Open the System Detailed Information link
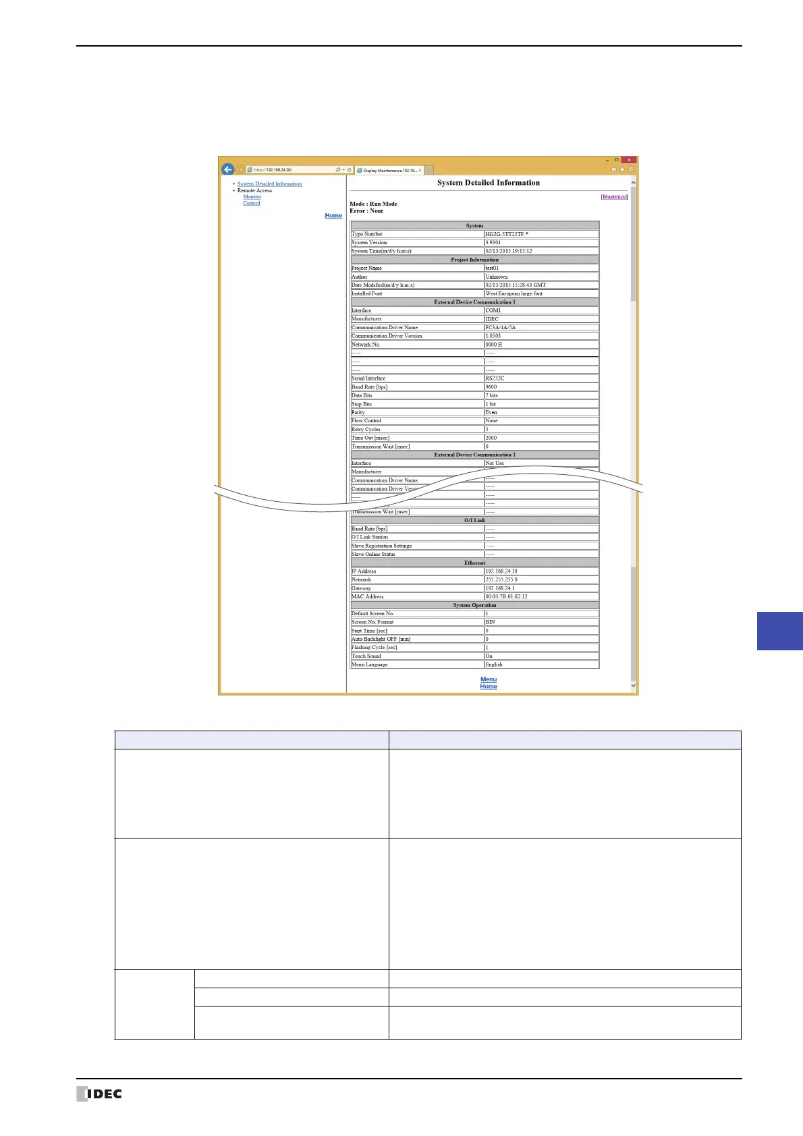803x1136 pixels. 269,183
